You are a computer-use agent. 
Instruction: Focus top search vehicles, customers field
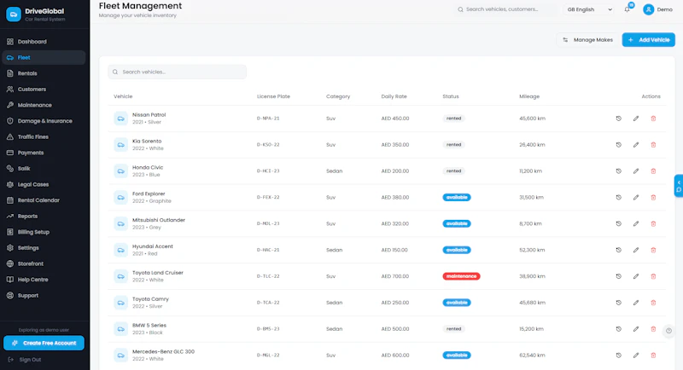[x=505, y=9]
